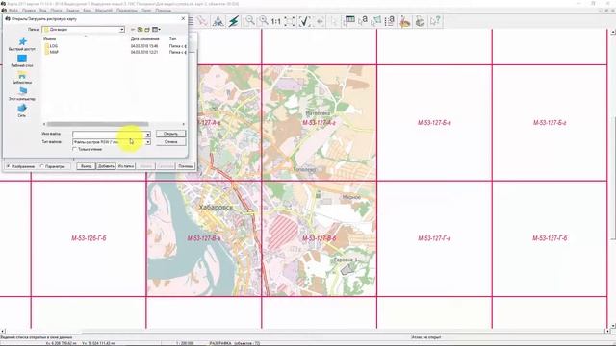Expand the folder location dropdown

(x=122, y=30)
